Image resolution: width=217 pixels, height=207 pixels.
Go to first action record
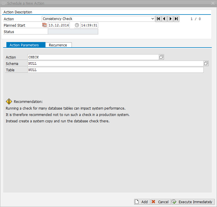[158, 19]
